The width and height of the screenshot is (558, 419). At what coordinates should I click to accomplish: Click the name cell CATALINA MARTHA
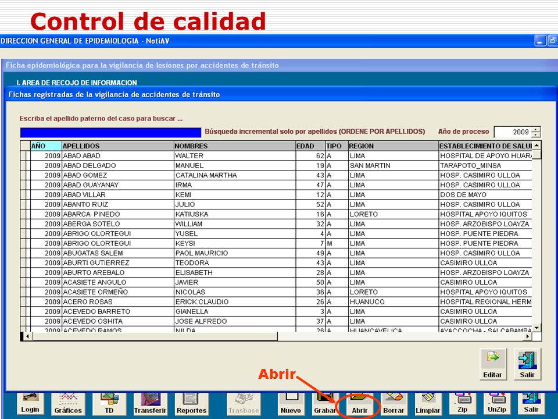tap(235, 175)
